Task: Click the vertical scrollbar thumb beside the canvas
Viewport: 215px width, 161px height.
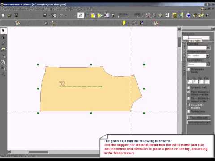Action: (x=179, y=42)
